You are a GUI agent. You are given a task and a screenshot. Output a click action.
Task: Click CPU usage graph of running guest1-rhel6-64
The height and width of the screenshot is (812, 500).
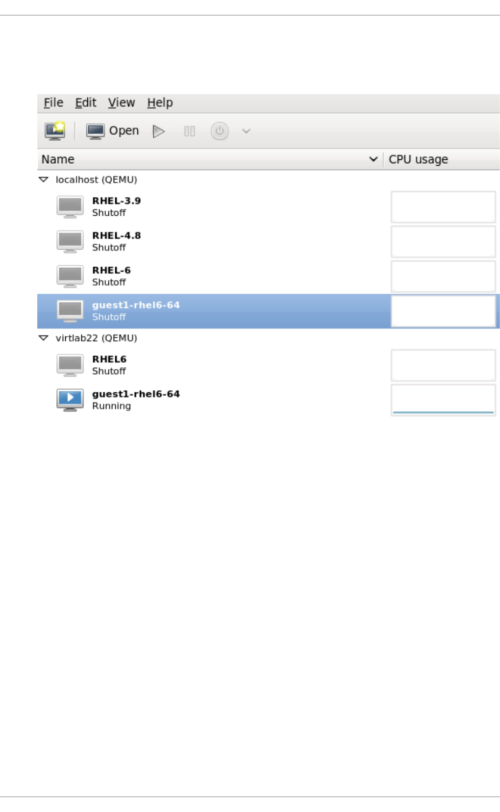tap(443, 400)
